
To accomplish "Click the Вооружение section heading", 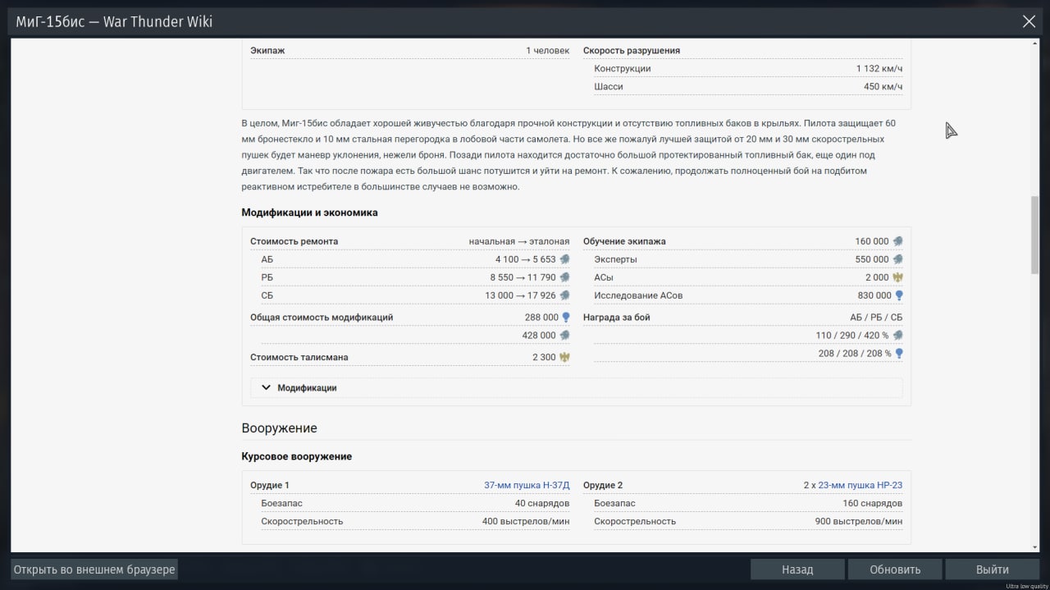I will tap(279, 428).
